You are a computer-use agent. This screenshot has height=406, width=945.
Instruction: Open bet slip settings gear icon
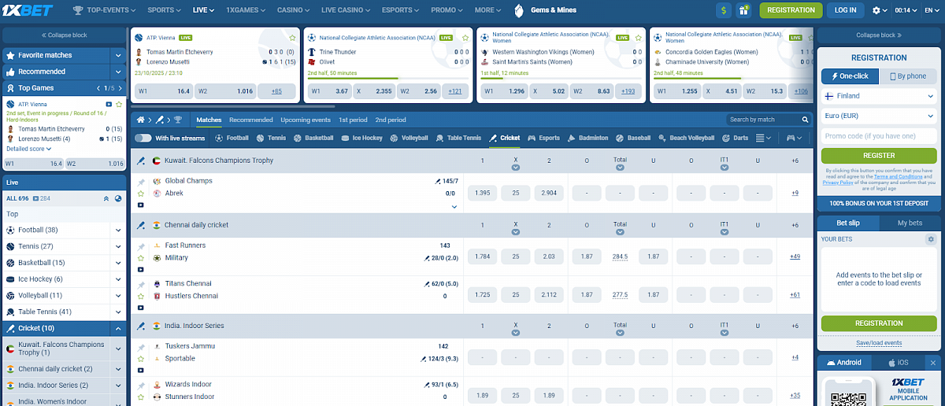coord(931,238)
